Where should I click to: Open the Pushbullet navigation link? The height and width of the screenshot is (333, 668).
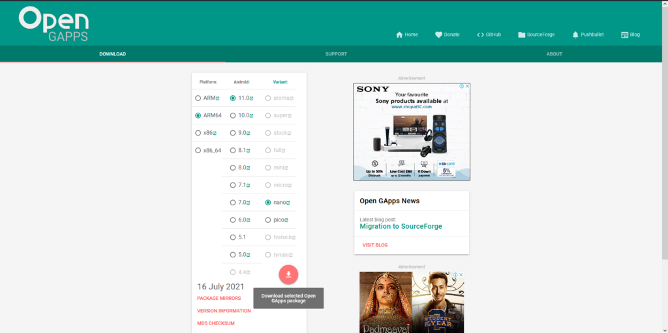point(588,35)
